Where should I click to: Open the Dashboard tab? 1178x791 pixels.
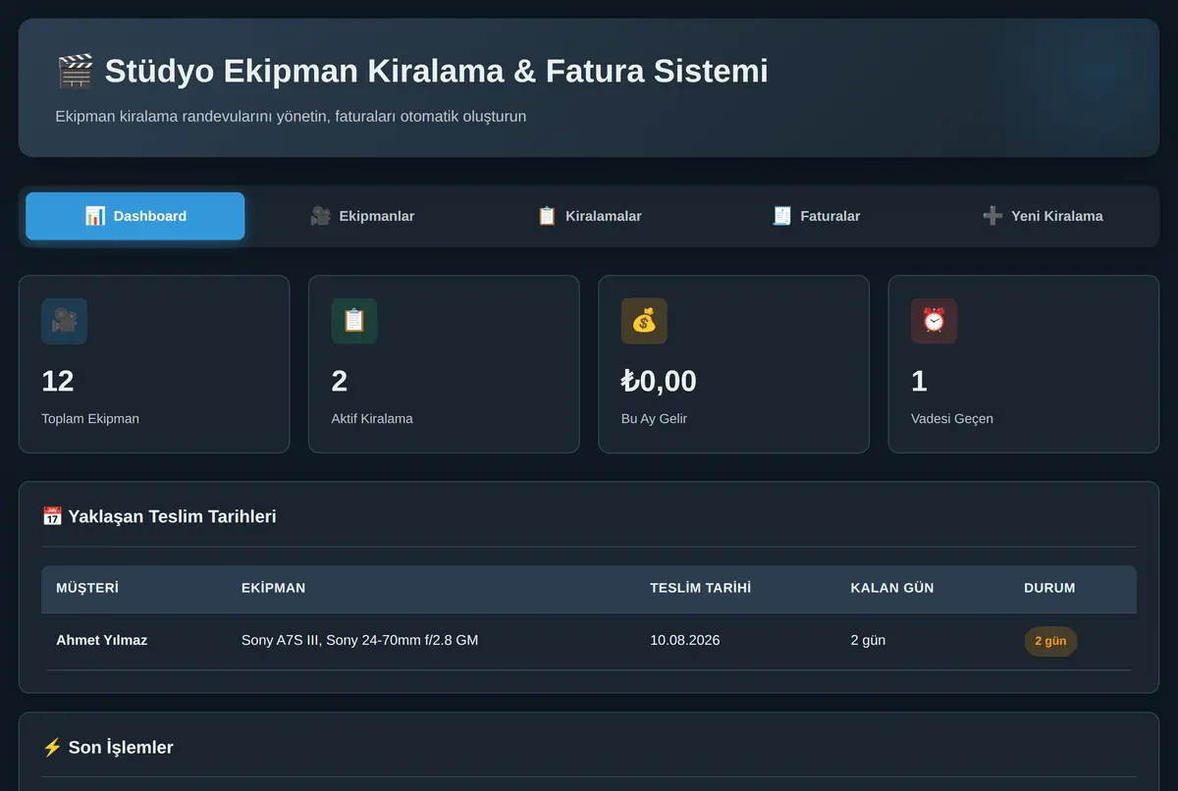(x=135, y=216)
